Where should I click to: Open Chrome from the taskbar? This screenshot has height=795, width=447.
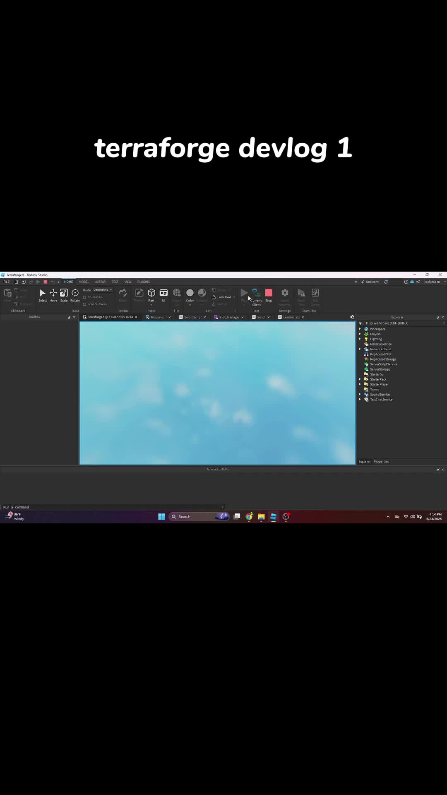[x=249, y=516]
